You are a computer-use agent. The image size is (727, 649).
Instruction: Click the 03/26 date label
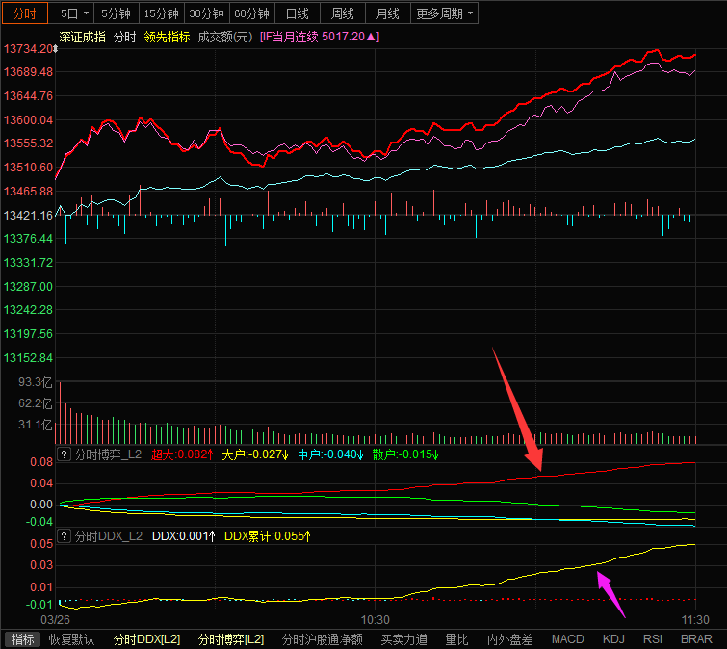55,620
